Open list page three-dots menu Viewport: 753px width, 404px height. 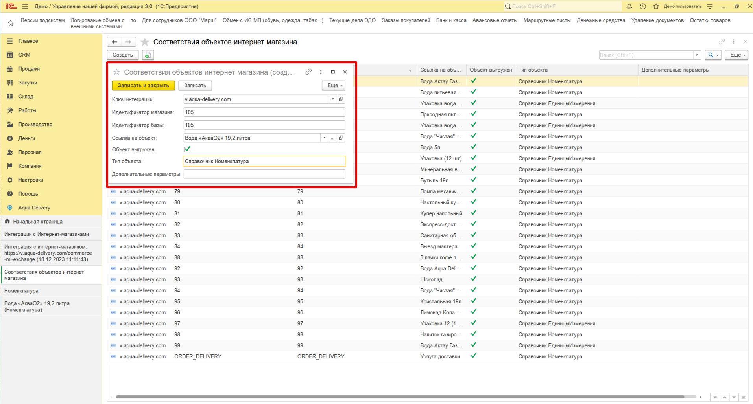[x=733, y=42]
